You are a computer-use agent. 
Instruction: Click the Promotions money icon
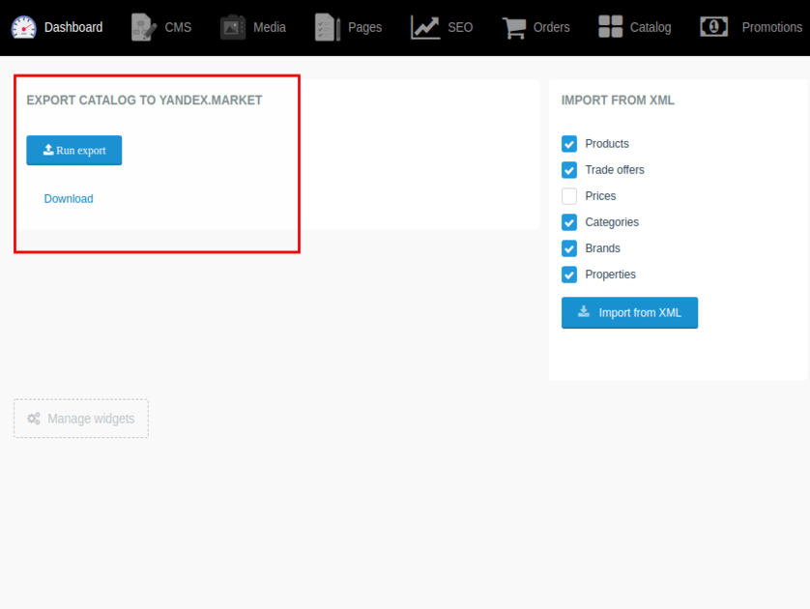(x=714, y=26)
